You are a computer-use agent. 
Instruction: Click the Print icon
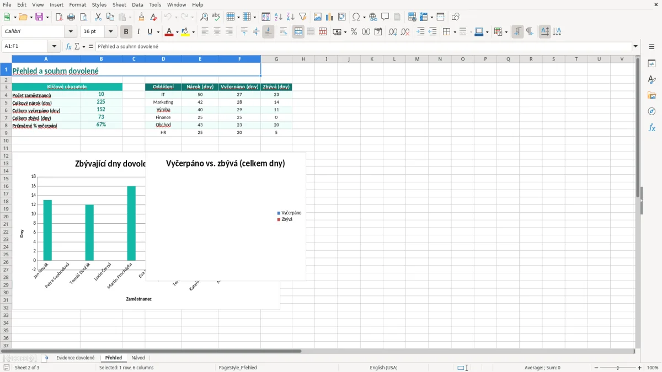point(71,17)
